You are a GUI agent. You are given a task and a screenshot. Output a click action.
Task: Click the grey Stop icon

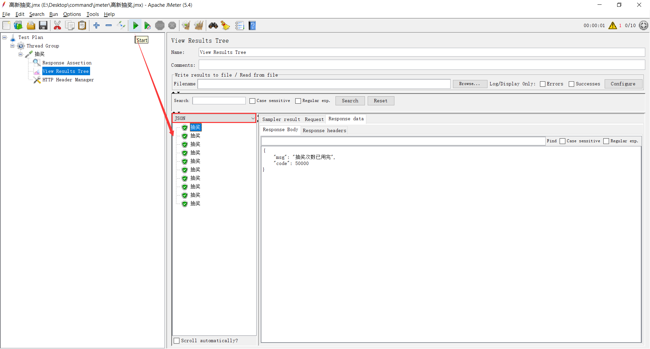[160, 25]
